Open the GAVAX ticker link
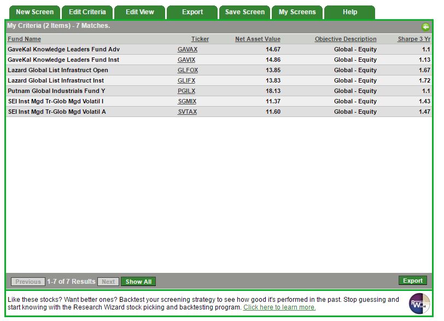This screenshot has width=444, height=321. pyautogui.click(x=188, y=50)
